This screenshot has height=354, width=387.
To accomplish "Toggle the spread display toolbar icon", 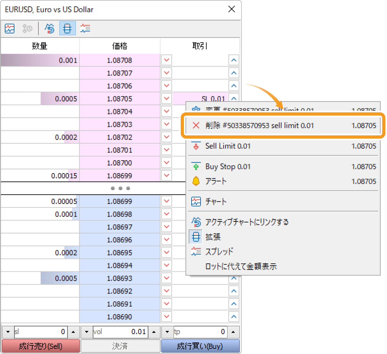I will point(85,28).
